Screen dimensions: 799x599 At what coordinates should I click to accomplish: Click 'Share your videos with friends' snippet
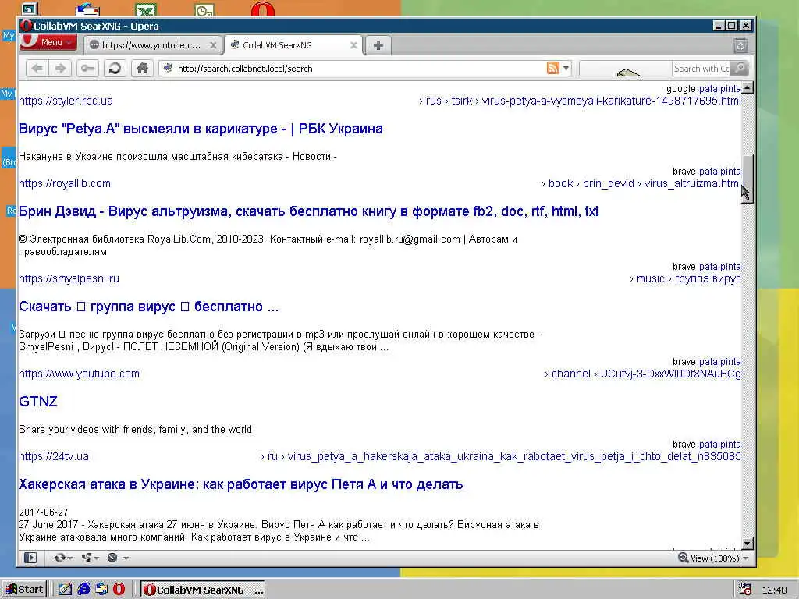135,430
